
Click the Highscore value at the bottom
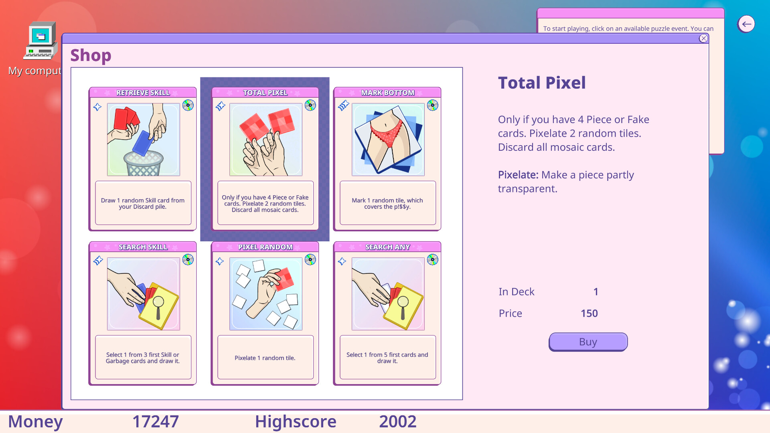click(398, 421)
